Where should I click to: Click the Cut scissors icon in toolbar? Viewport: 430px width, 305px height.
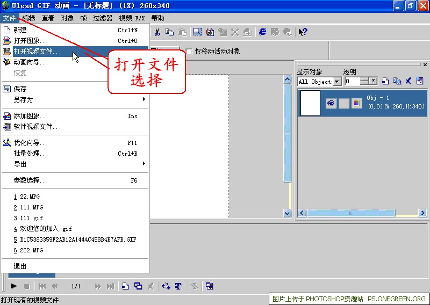click(157, 32)
